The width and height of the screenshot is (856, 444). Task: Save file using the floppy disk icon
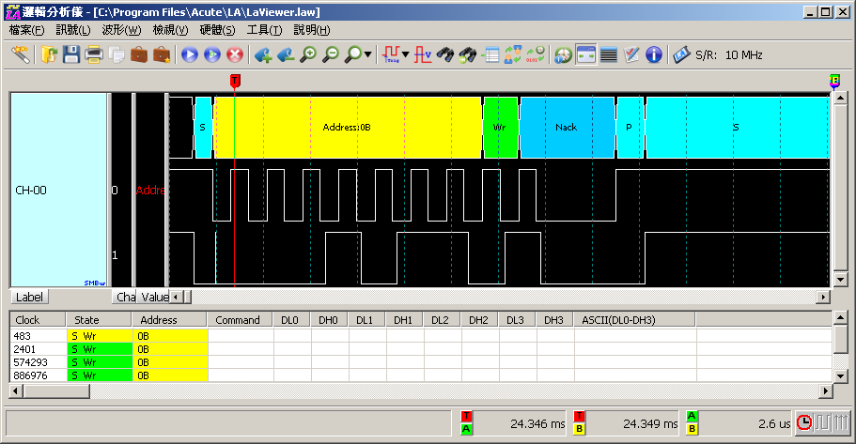click(x=71, y=54)
